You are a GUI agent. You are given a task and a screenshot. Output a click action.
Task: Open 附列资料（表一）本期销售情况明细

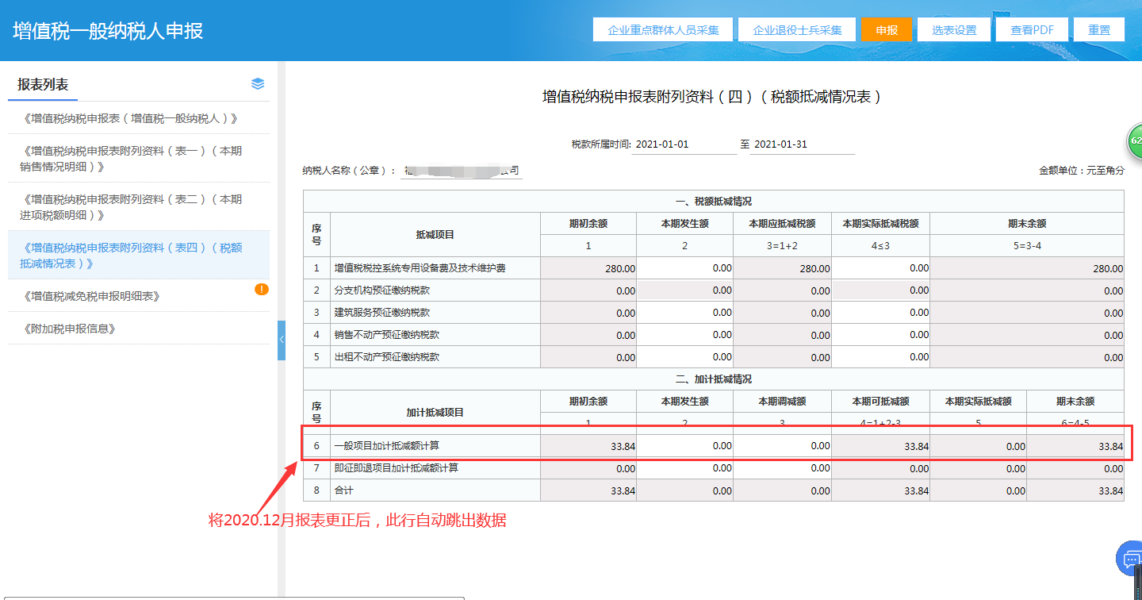[131, 159]
